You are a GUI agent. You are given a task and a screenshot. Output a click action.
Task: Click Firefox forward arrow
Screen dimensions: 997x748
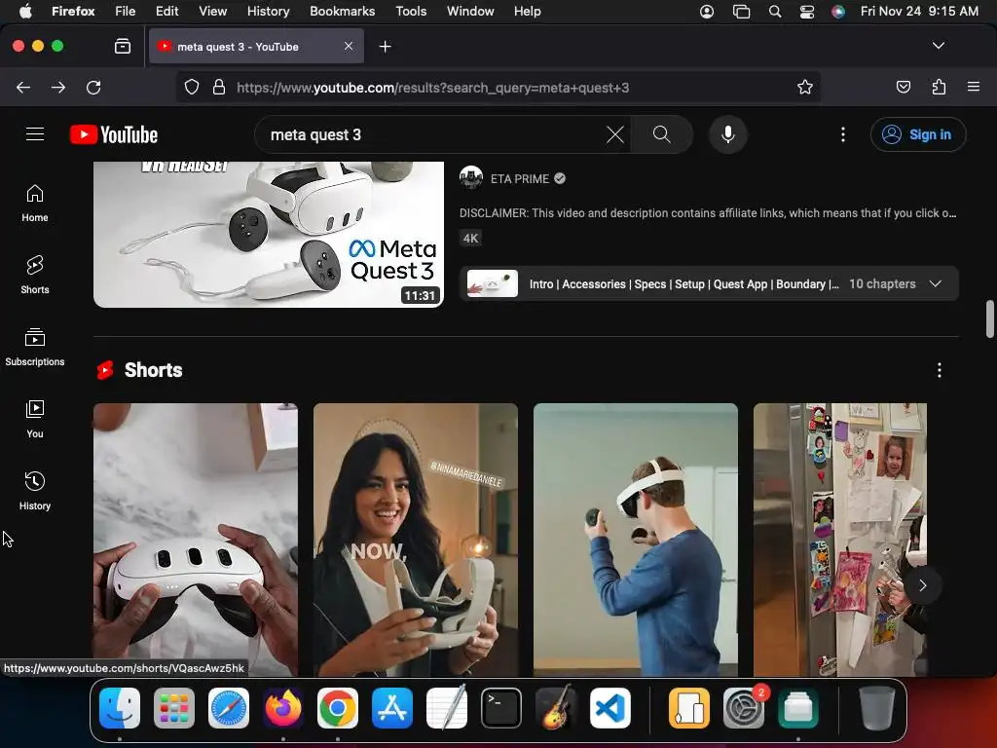(58, 87)
